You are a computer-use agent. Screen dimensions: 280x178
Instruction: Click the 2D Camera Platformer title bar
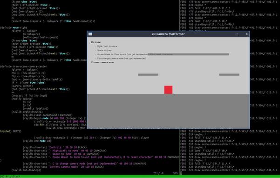pos(168,34)
